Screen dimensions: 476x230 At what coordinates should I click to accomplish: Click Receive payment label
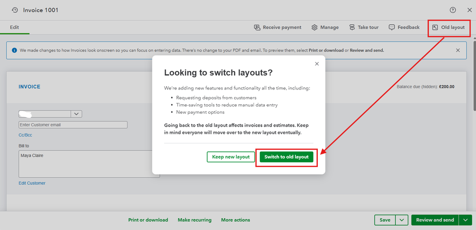click(282, 27)
